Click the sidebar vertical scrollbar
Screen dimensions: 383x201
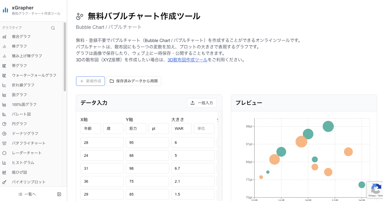click(65, 57)
